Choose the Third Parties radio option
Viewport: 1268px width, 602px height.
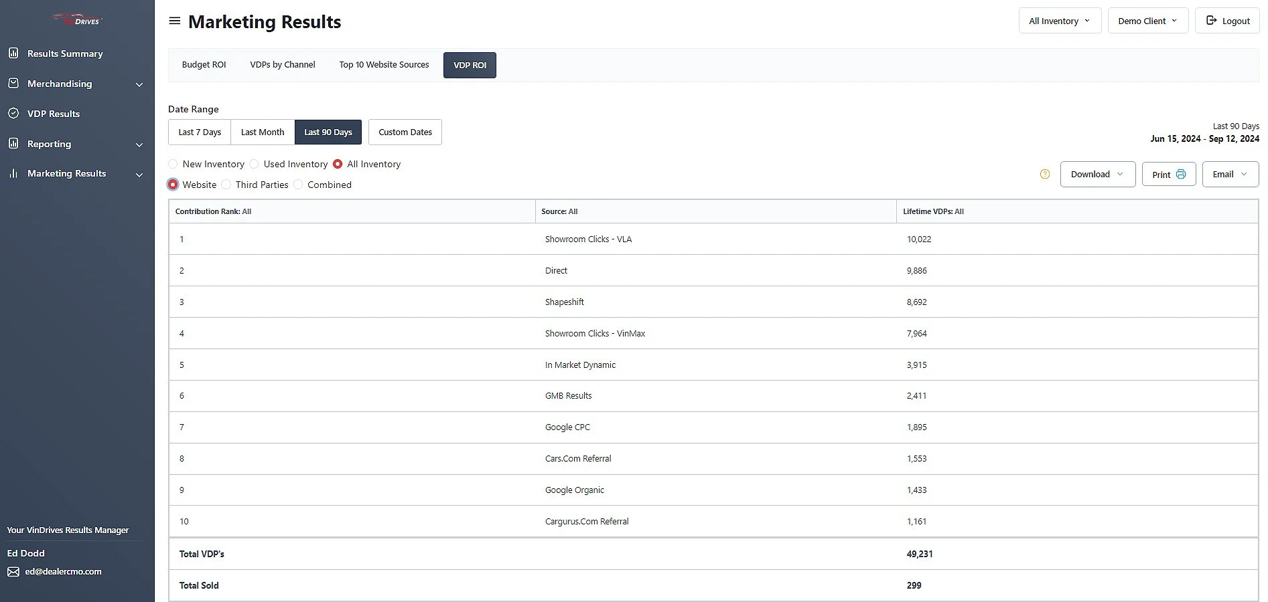tap(226, 185)
